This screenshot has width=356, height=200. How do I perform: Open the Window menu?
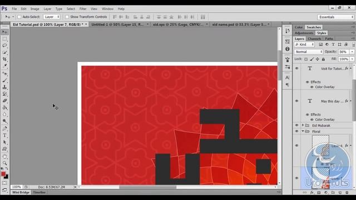(x=107, y=9)
